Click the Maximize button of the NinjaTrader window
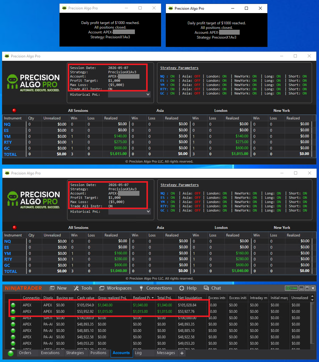 pos(307,288)
